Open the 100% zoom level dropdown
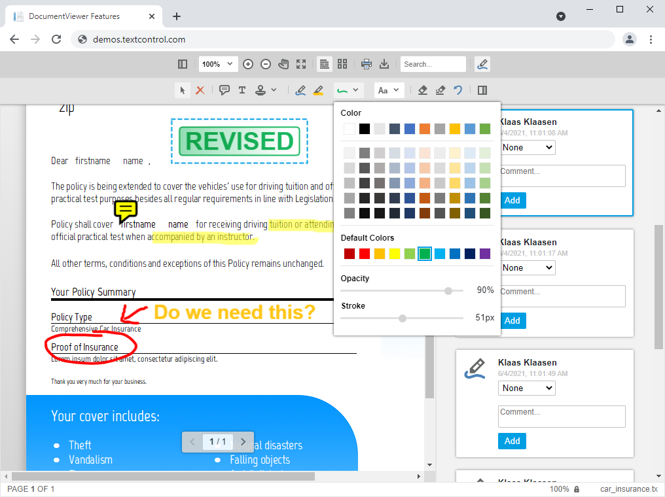The width and height of the screenshot is (665, 497). point(217,64)
